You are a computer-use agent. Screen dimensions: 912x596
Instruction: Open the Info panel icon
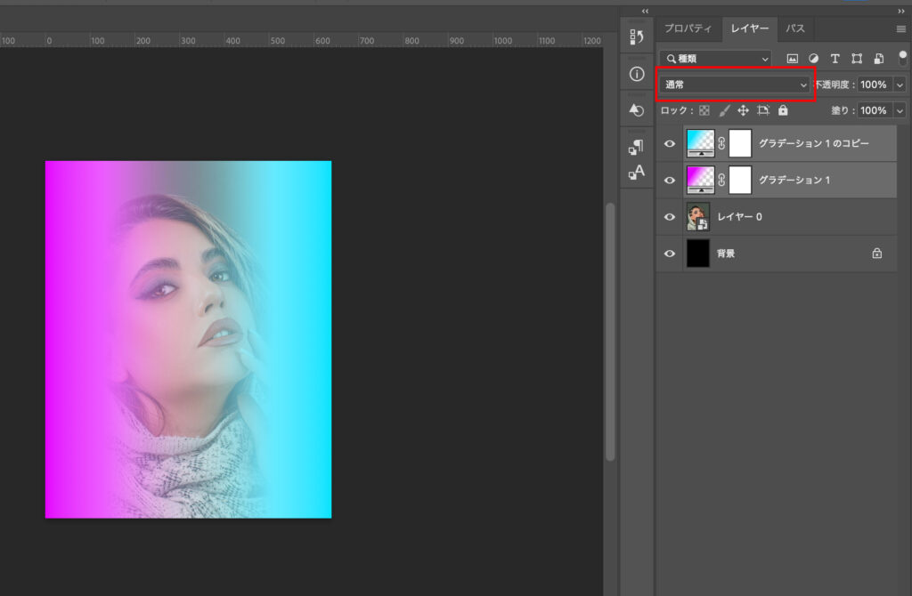[x=637, y=74]
